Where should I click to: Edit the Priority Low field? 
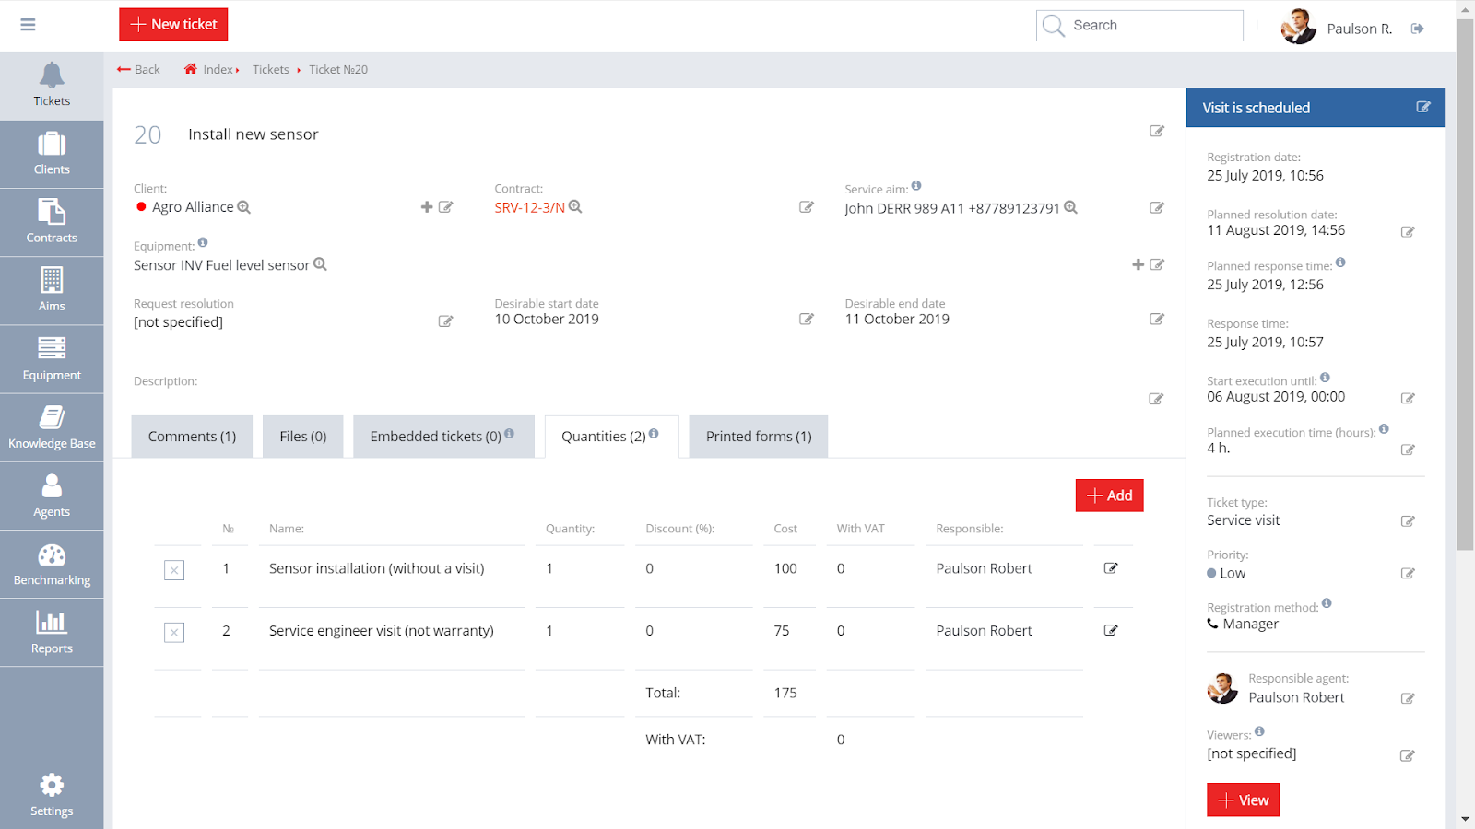(1408, 574)
